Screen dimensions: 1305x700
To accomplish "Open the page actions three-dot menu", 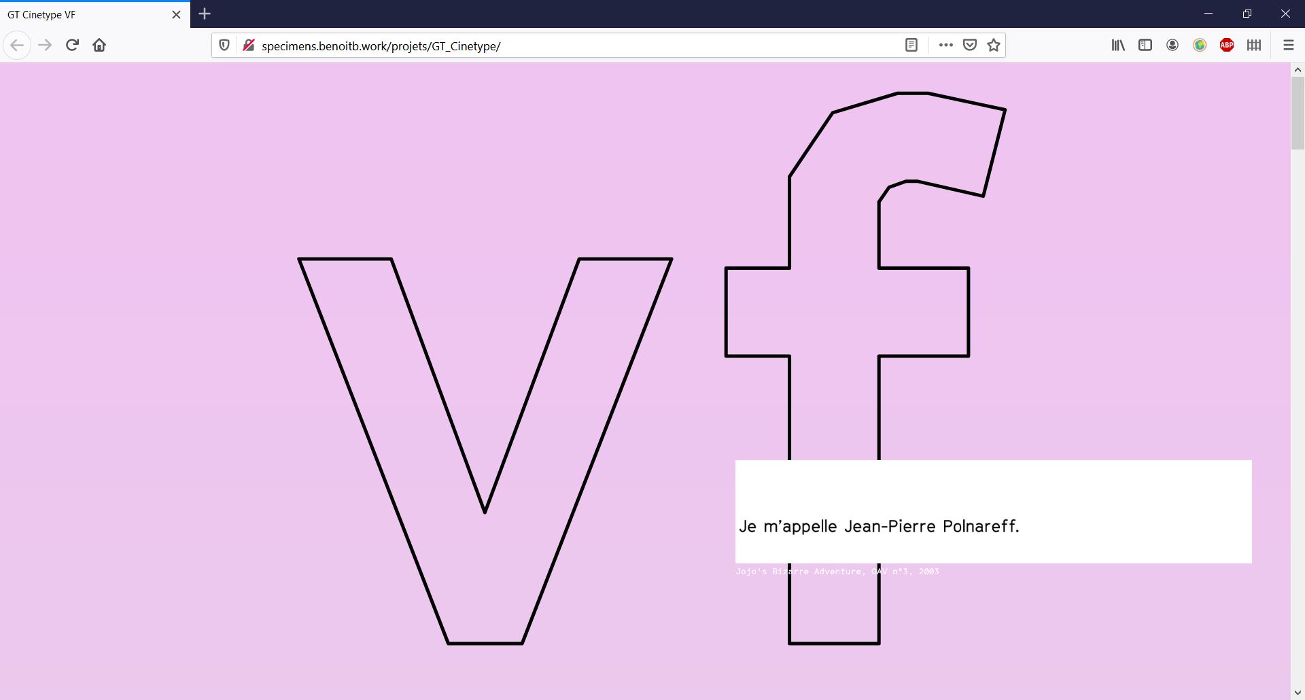I will 945,46.
